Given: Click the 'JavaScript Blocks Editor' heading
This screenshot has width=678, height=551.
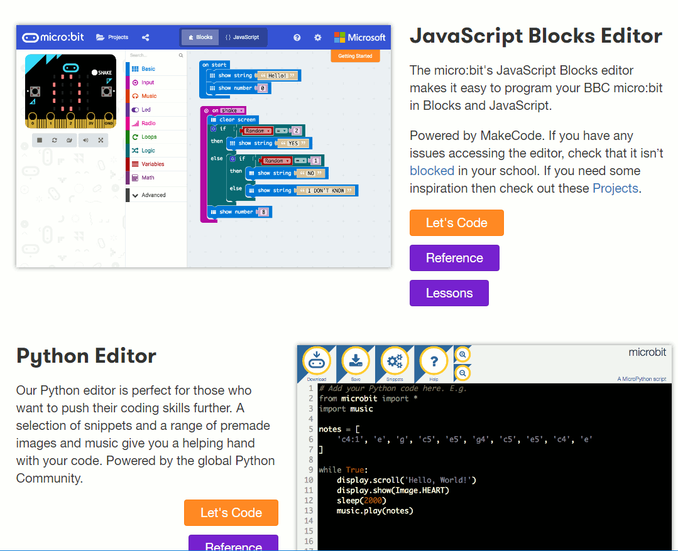Looking at the screenshot, I should [536, 35].
